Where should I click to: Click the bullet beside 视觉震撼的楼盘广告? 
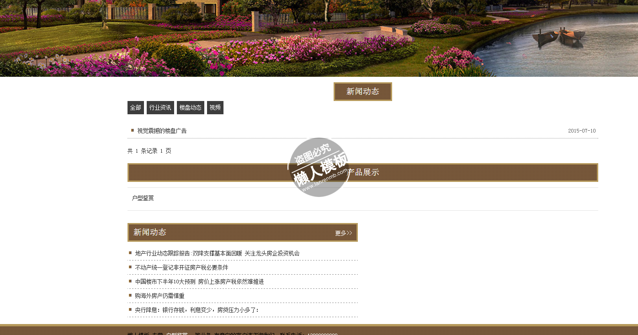coord(133,130)
